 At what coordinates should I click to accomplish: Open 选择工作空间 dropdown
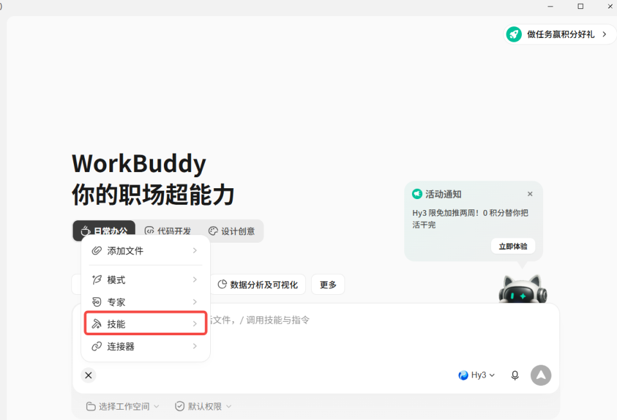[x=122, y=407]
